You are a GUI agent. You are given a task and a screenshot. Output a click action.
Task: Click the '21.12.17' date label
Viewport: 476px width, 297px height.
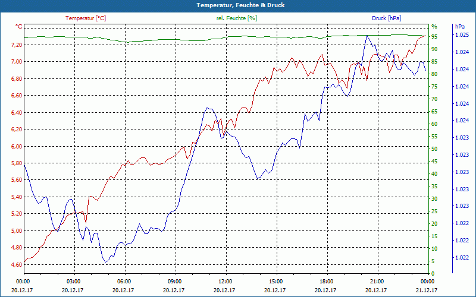427,290
